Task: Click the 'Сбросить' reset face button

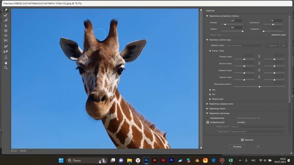Action: 272,45
